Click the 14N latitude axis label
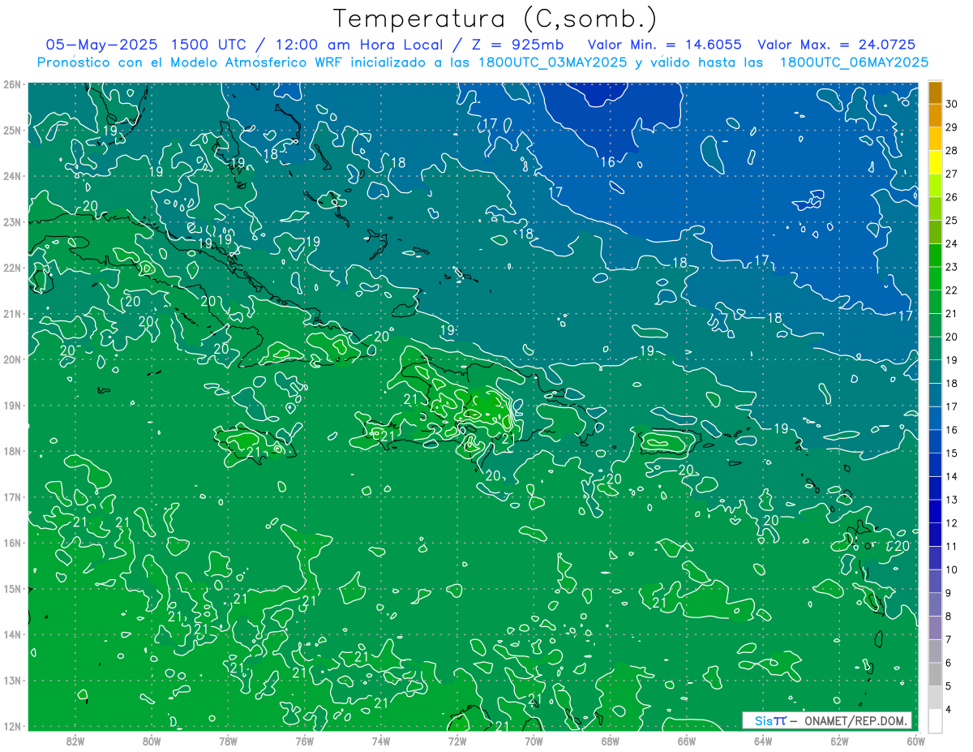 tap(13, 634)
